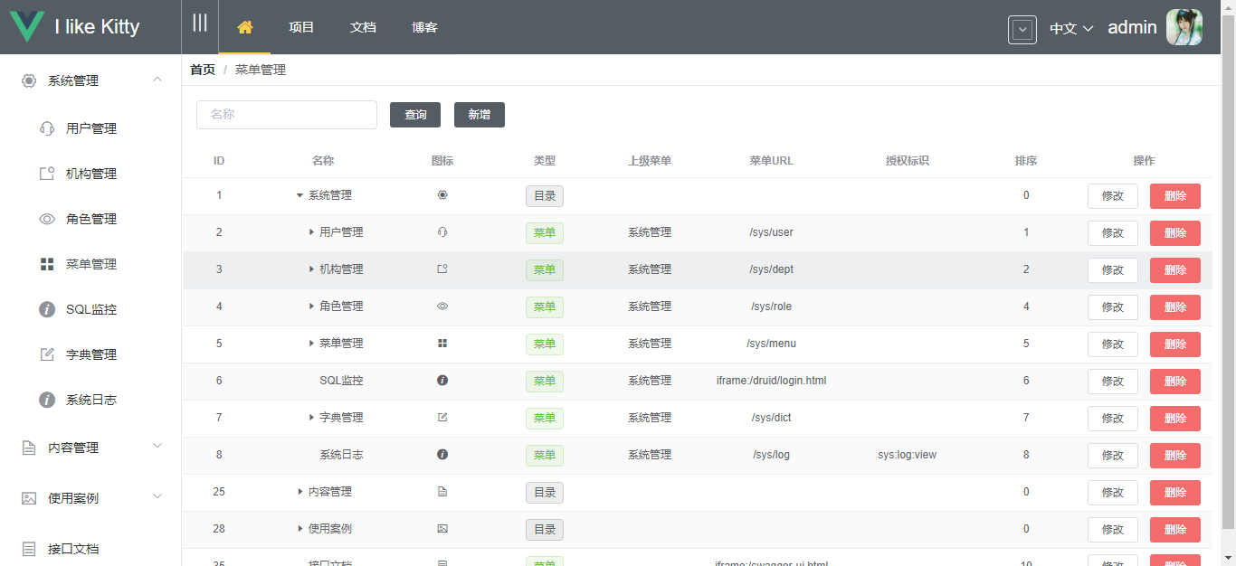Viewport: 1236px width, 566px height.
Task: Switch to the 项目 top menu item
Action: [x=301, y=28]
